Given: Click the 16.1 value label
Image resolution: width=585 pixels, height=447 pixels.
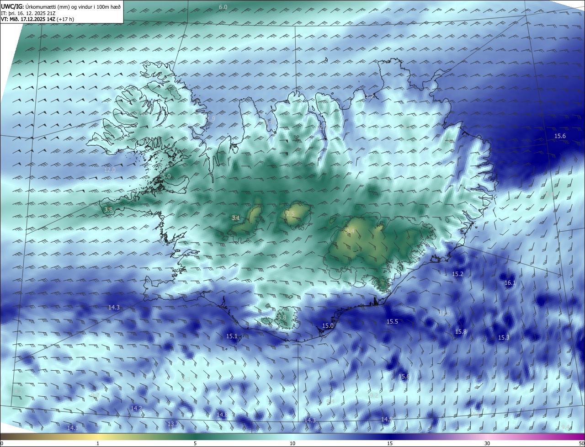Looking at the screenshot, I should pyautogui.click(x=510, y=283).
